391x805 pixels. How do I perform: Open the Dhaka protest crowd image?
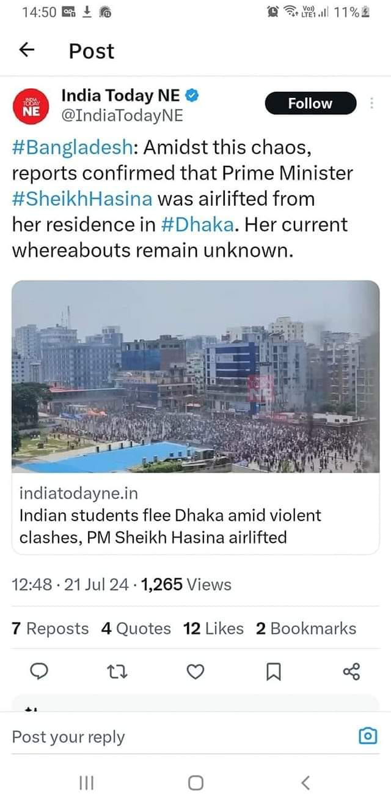tap(195, 376)
